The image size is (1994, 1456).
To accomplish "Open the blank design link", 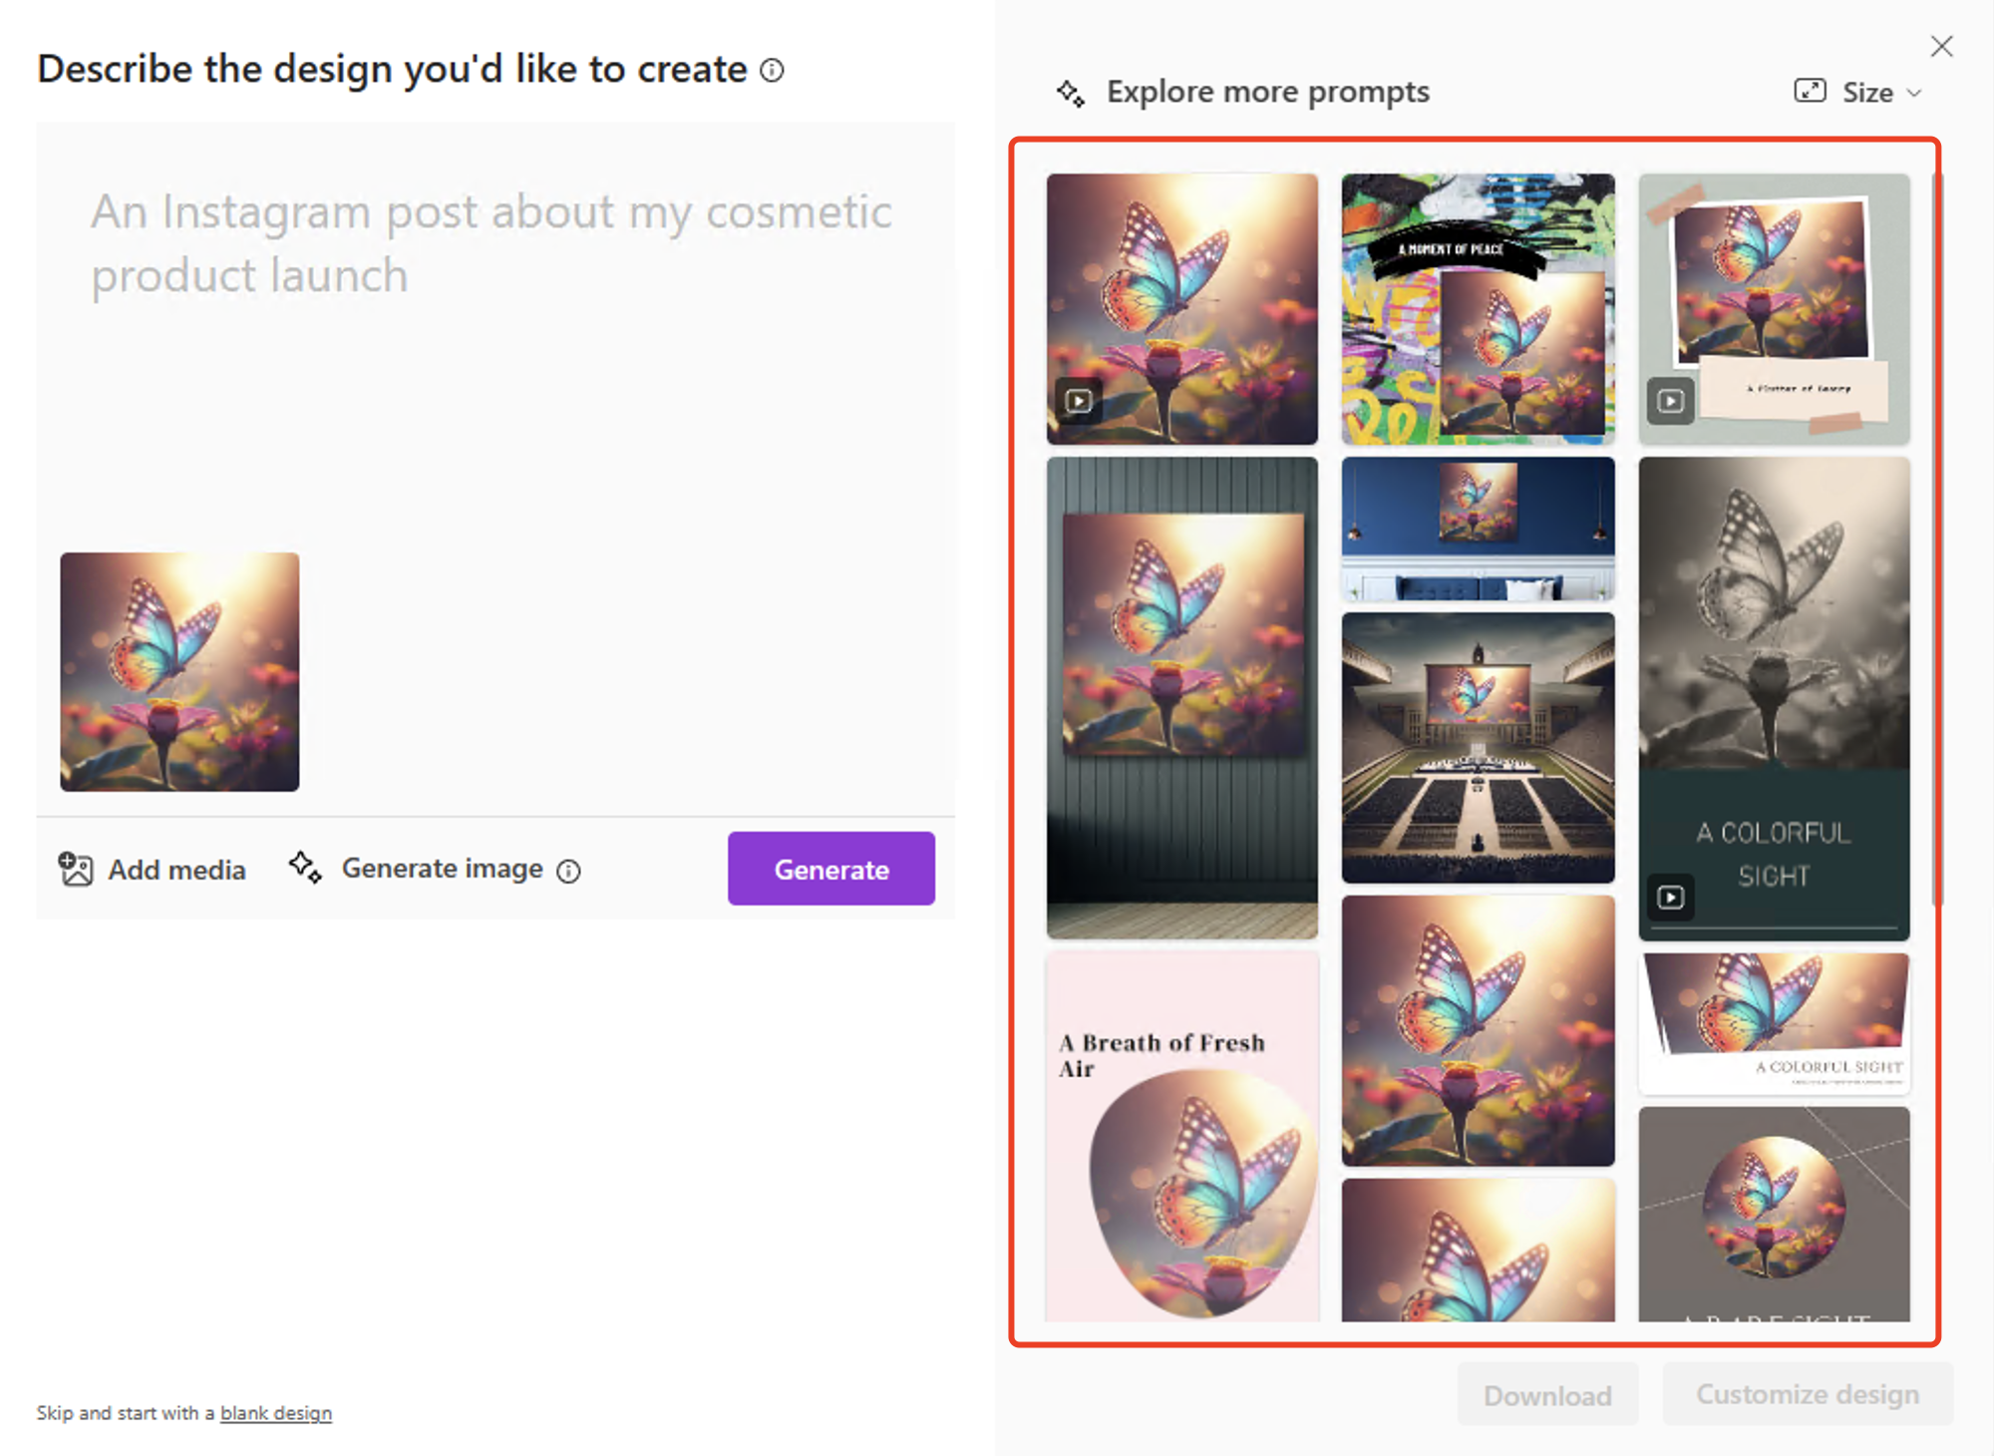I will [275, 1412].
